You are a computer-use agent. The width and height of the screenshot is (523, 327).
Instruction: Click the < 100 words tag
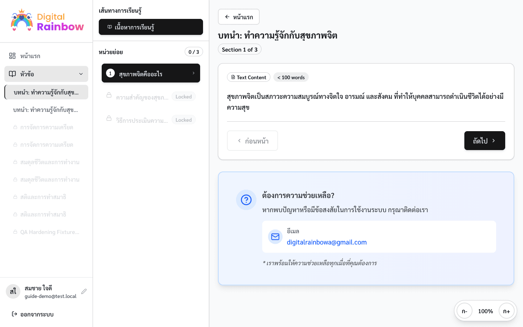pyautogui.click(x=291, y=77)
